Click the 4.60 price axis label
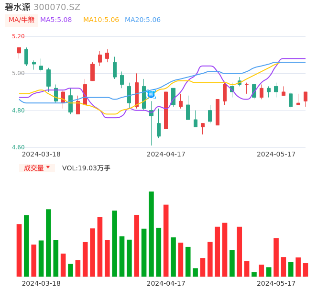 (18, 147)
